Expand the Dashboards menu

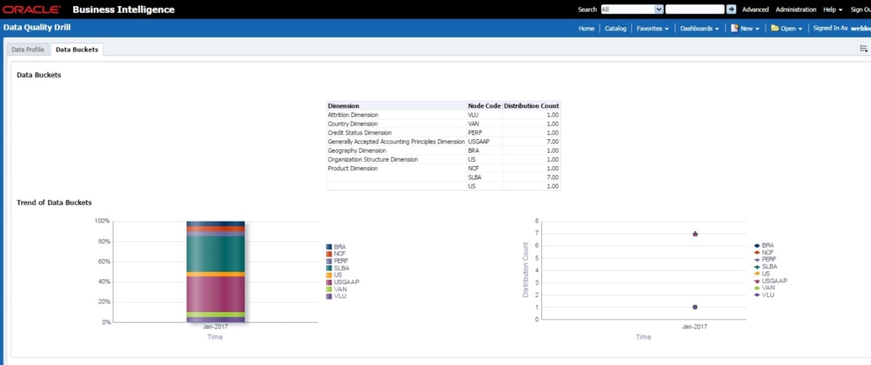point(699,29)
